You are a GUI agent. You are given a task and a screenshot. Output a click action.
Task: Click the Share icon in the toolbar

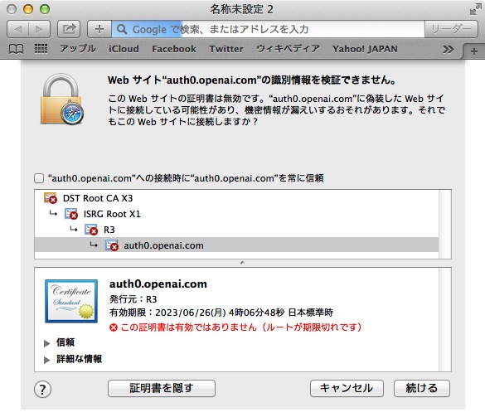point(69,29)
